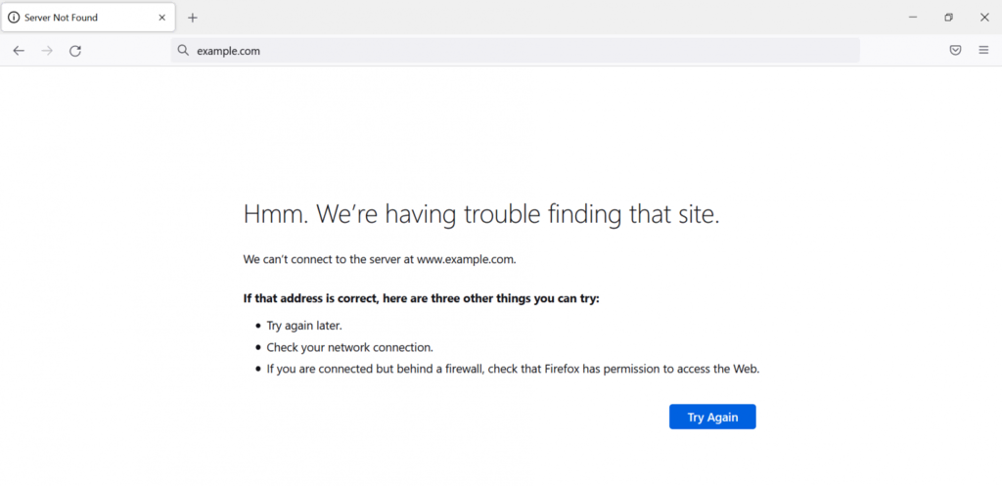Close the Server Not Found tab
The width and height of the screenshot is (1002, 486).
point(162,18)
